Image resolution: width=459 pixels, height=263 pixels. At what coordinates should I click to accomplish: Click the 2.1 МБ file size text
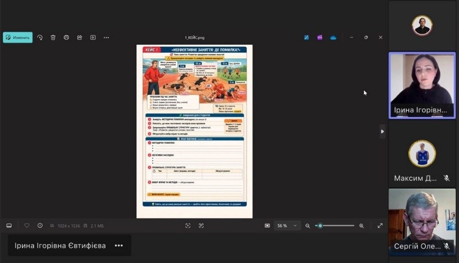click(97, 226)
